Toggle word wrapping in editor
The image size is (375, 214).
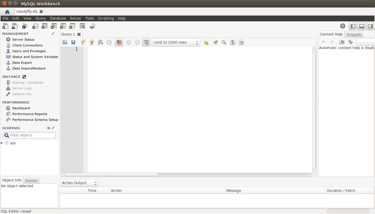pyautogui.click(x=242, y=42)
